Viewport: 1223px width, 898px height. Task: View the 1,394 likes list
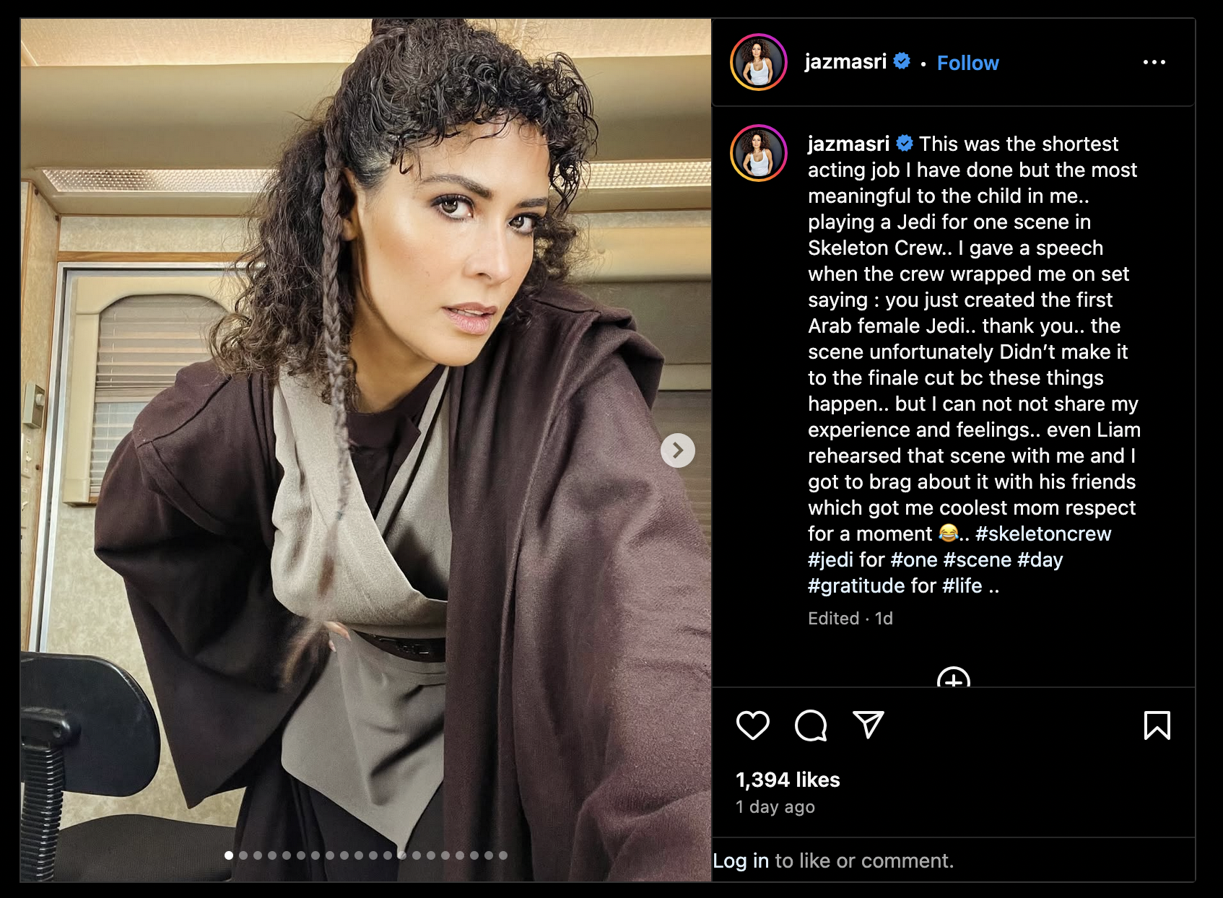[x=788, y=780]
